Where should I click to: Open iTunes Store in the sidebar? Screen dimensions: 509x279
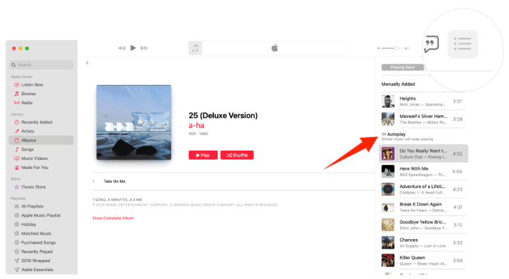pos(33,187)
